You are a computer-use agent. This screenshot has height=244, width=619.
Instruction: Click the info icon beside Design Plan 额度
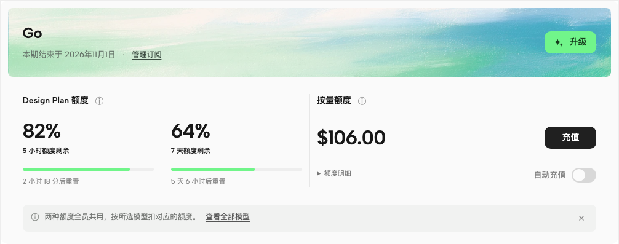[x=100, y=101]
